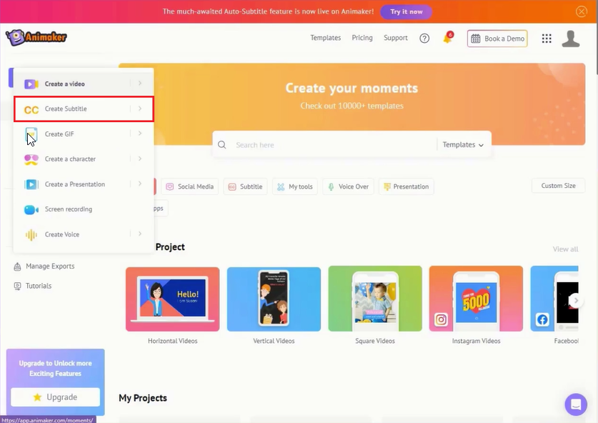Select Create Subtitle menu item
598x423 pixels.
tap(84, 109)
